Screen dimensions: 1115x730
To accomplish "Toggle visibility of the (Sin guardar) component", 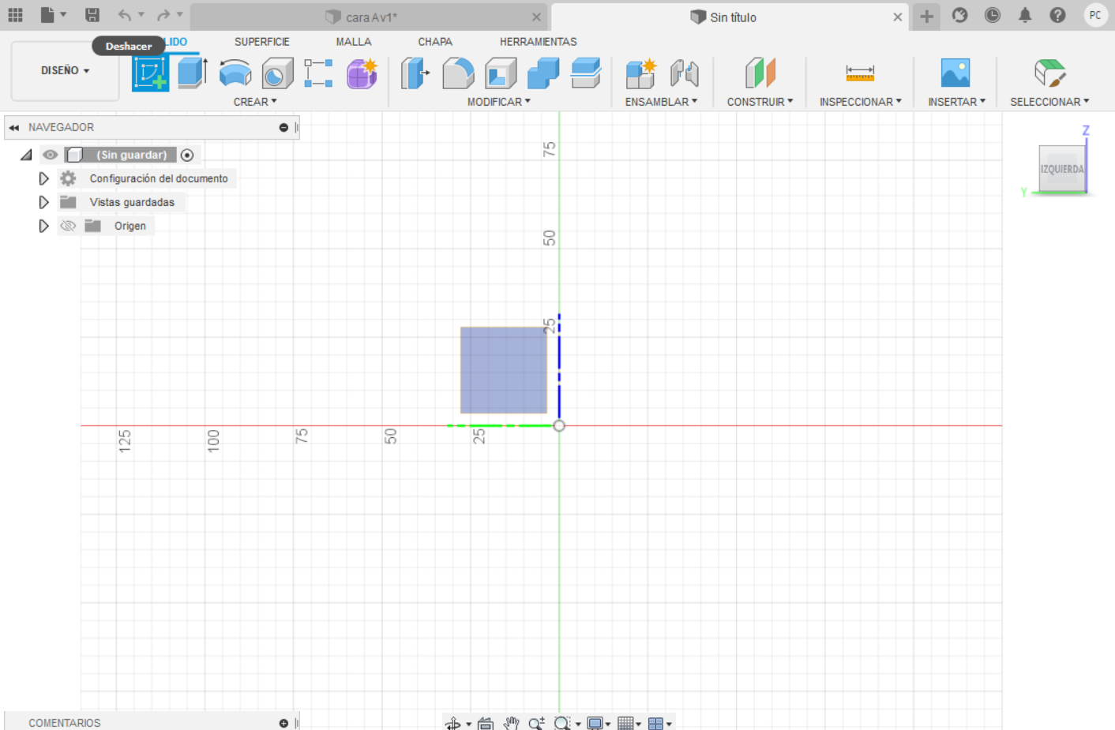I will pyautogui.click(x=50, y=155).
